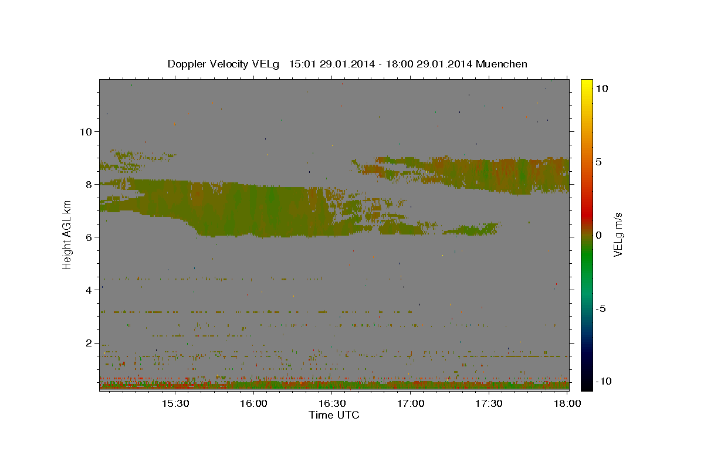704x469 pixels.
Task: Click the height tick label 2
Action: pyautogui.click(x=89, y=343)
